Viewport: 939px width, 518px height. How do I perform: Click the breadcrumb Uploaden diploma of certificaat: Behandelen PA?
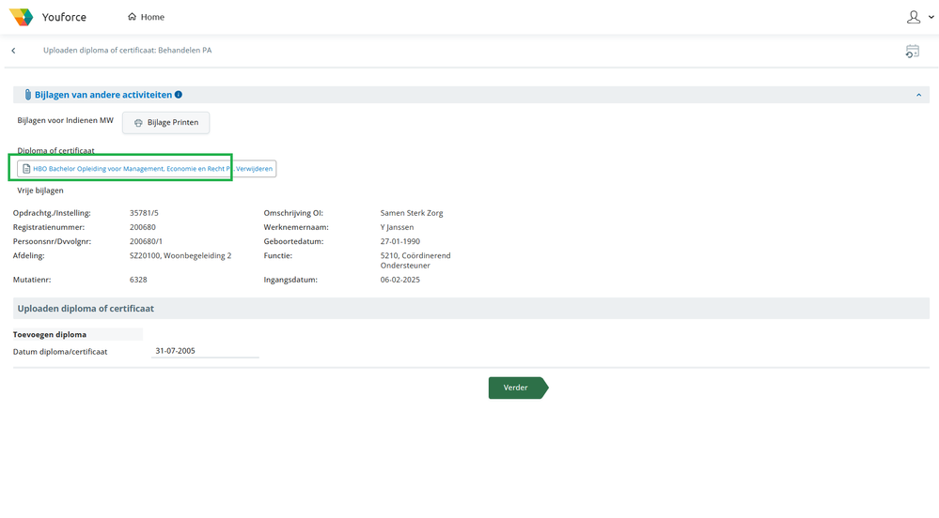coord(128,51)
